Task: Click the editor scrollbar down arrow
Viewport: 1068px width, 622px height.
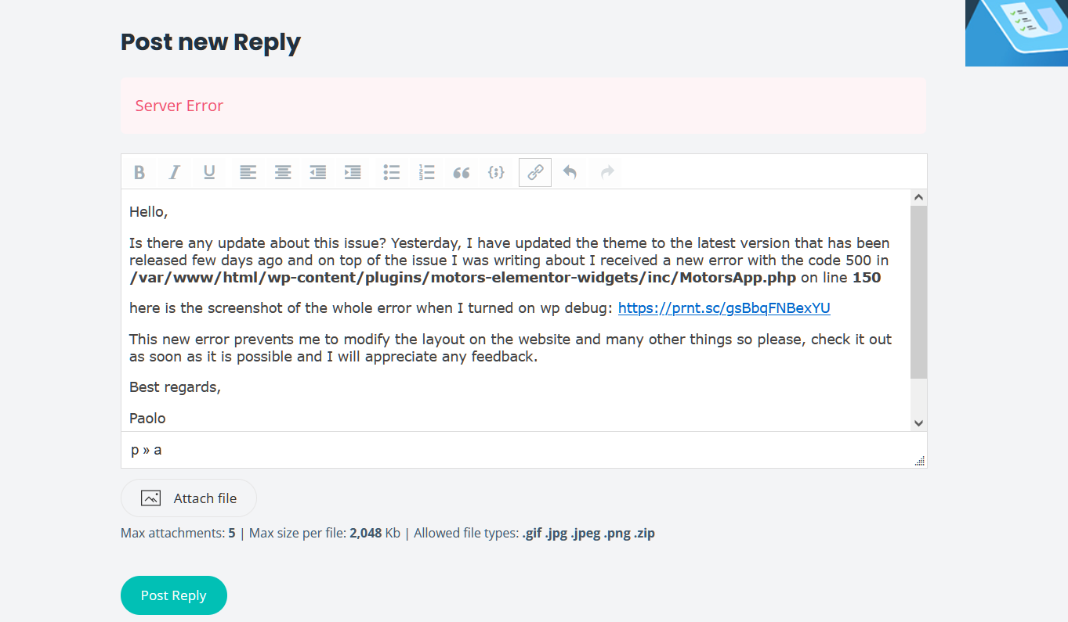Action: click(x=918, y=422)
